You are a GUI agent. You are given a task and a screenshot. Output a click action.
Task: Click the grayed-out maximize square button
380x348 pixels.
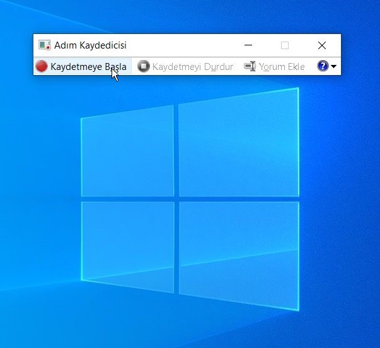(285, 45)
